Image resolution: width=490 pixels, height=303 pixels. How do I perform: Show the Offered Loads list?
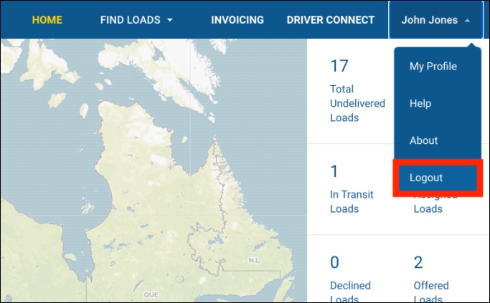pos(431,292)
